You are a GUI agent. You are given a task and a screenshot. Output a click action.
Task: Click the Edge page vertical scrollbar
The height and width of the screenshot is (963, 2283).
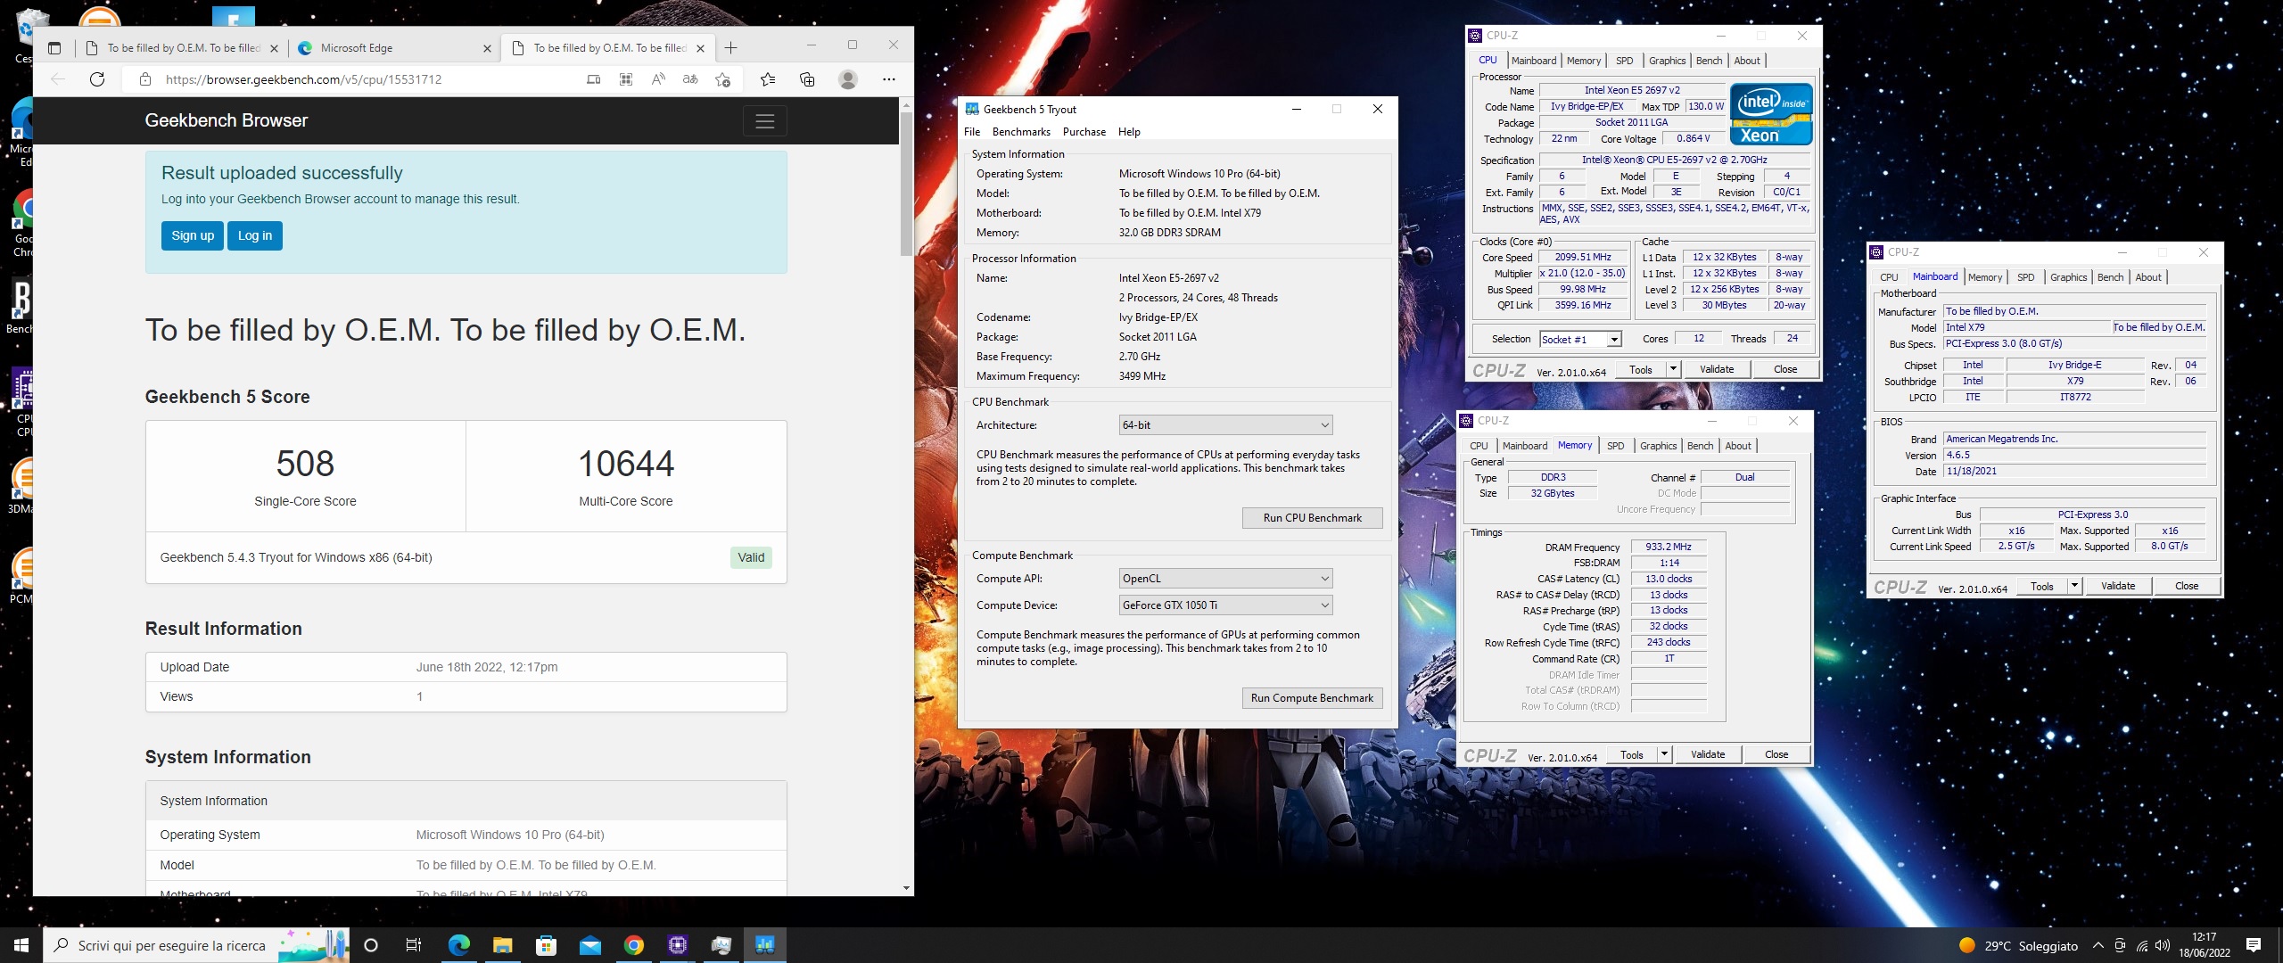[906, 183]
